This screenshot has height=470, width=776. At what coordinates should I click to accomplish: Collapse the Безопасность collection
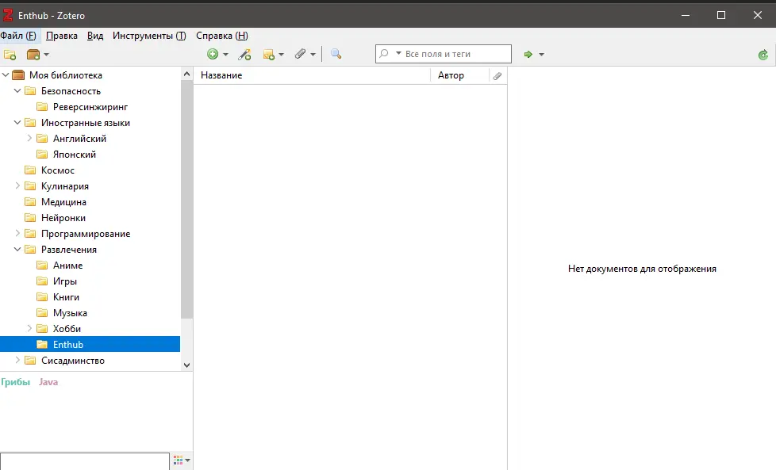(x=17, y=91)
